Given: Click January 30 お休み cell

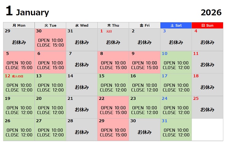Looking at the screenshot, I should (144, 130).
